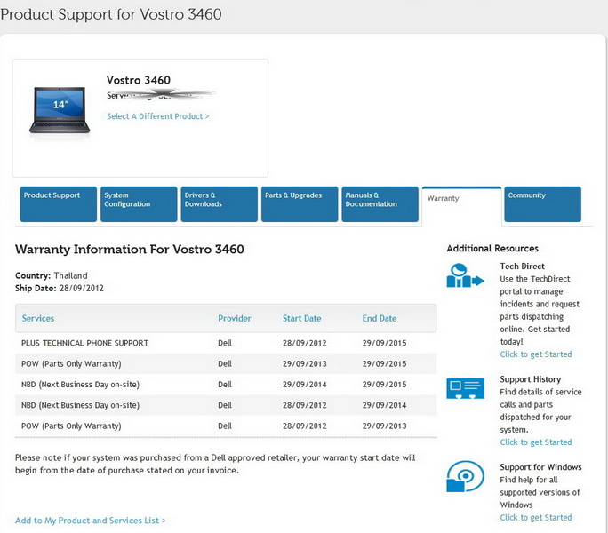Click the Support for Windows heading

coord(540,467)
